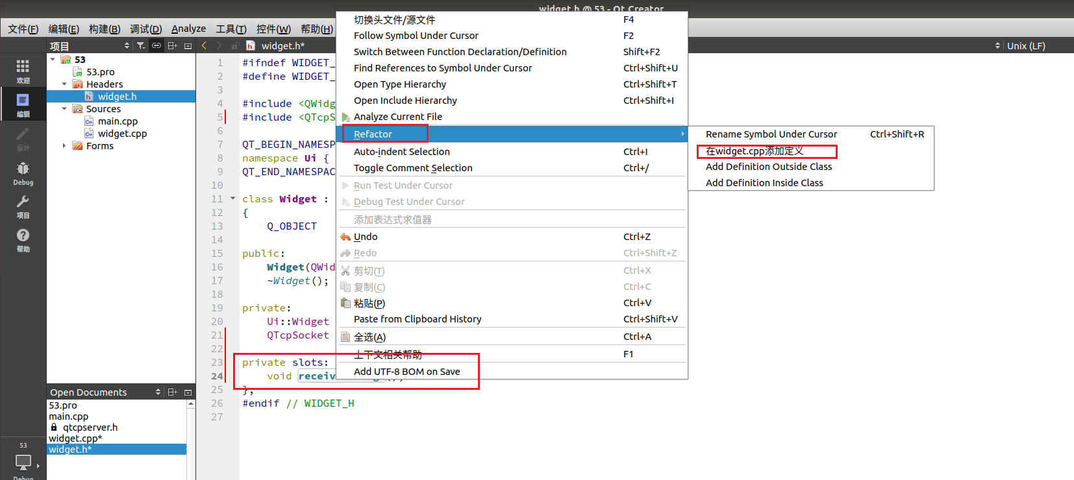
Task: Open the Unix (LF) line ending dropdown
Action: pyautogui.click(x=1026, y=46)
